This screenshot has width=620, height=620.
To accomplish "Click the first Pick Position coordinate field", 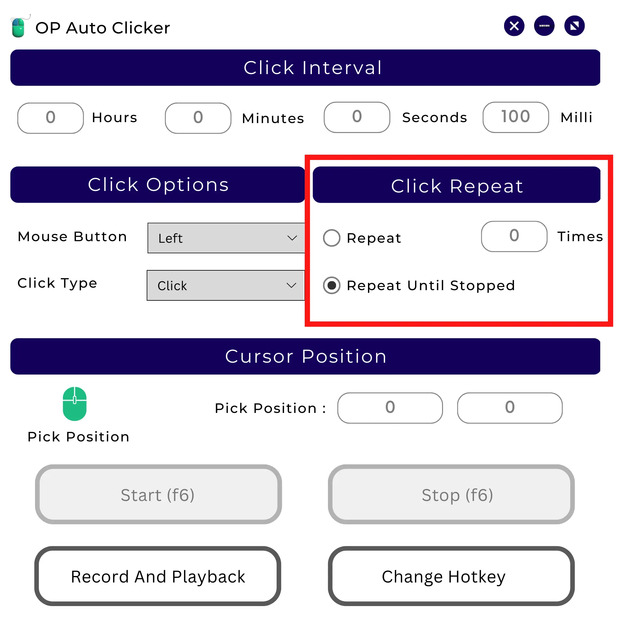I will pyautogui.click(x=390, y=408).
